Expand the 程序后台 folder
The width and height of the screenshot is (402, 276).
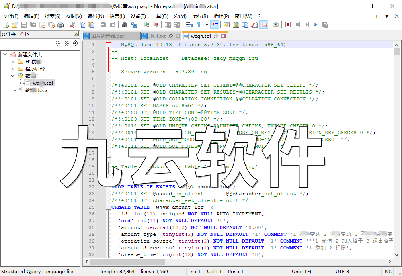coord(13,69)
